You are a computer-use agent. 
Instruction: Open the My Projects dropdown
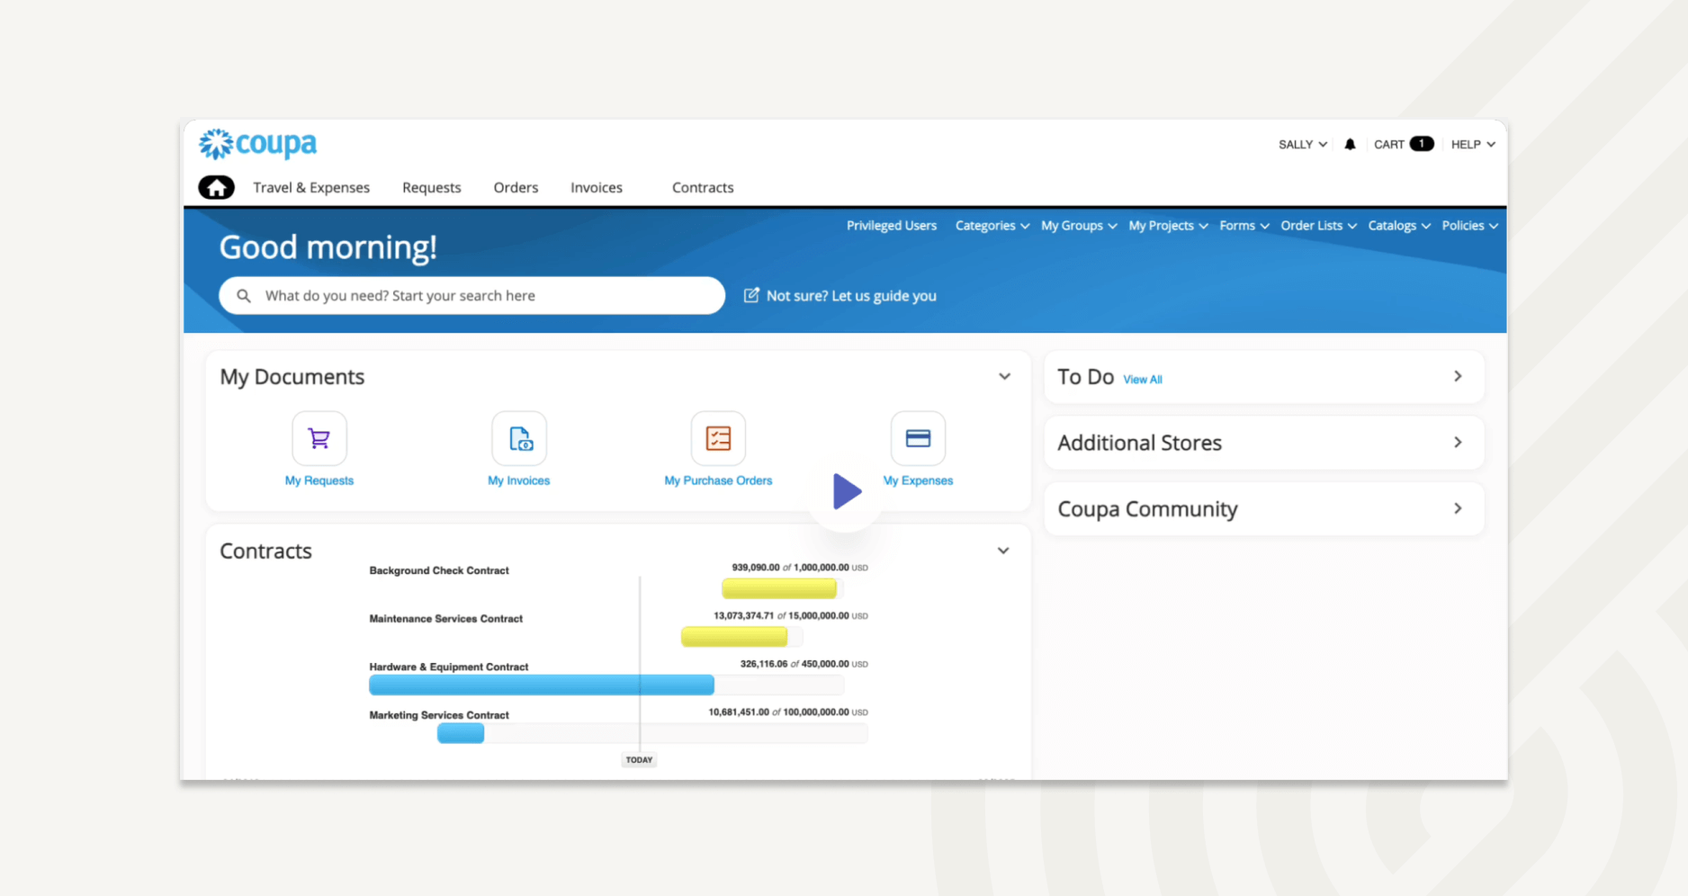(x=1168, y=226)
